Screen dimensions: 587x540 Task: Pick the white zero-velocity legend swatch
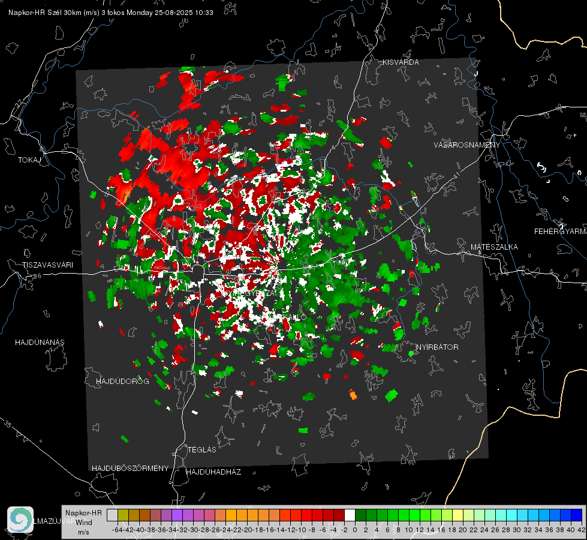(x=350, y=515)
